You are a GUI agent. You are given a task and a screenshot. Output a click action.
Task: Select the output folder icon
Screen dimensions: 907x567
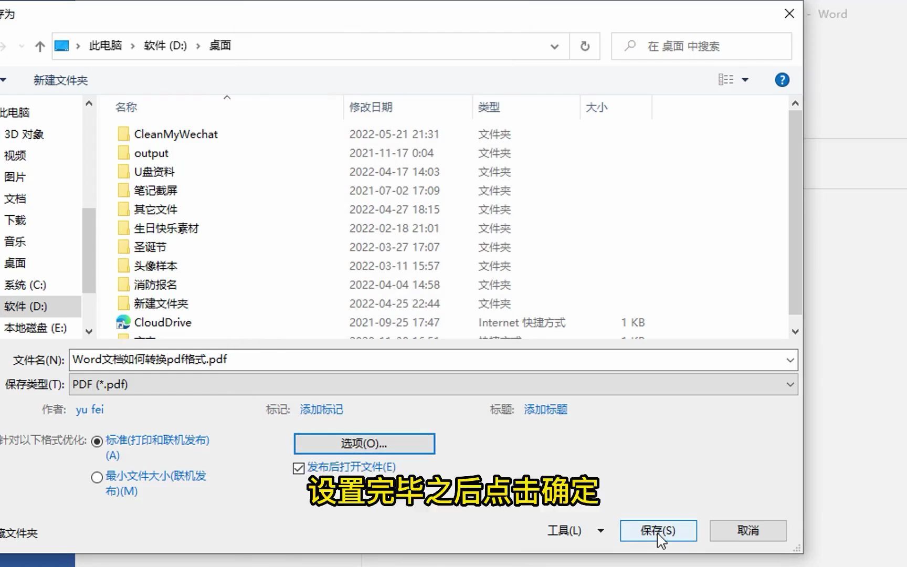tap(123, 153)
